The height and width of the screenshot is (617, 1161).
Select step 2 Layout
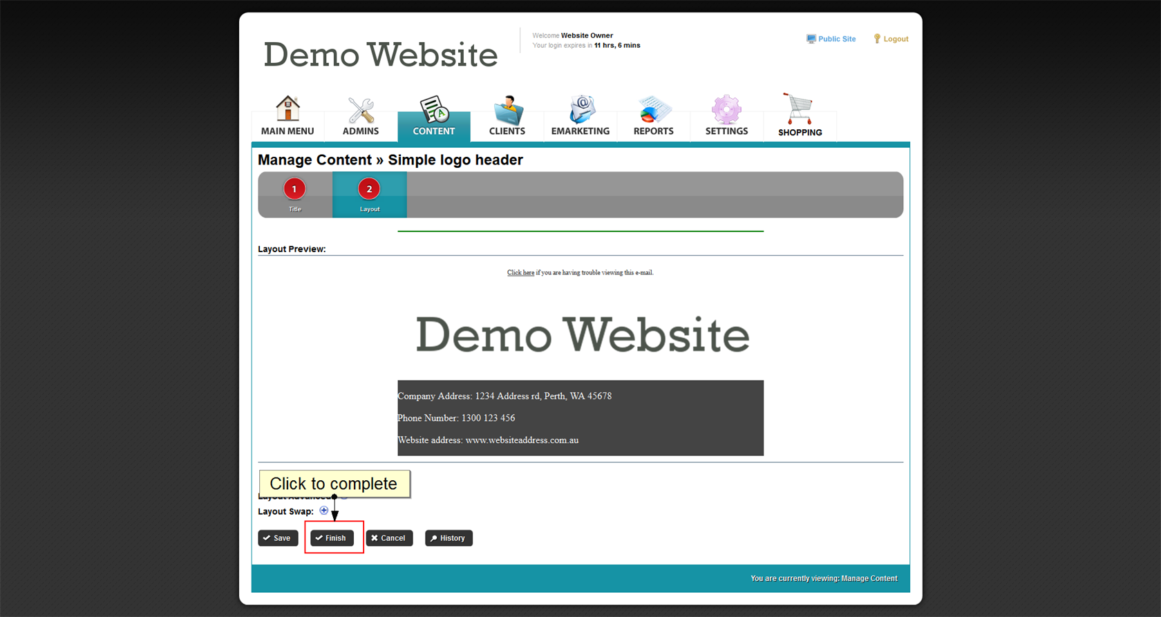369,194
